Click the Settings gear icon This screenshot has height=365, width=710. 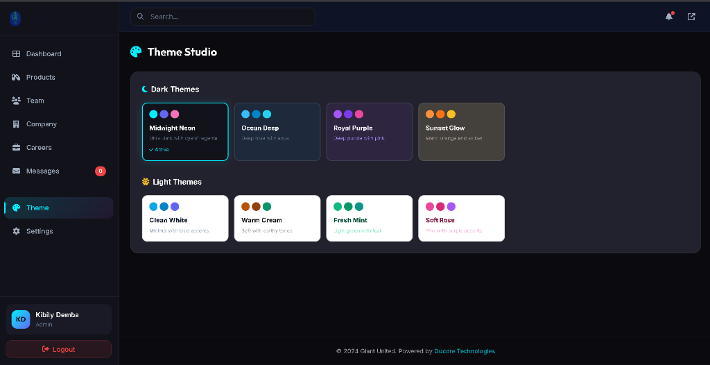coord(16,231)
